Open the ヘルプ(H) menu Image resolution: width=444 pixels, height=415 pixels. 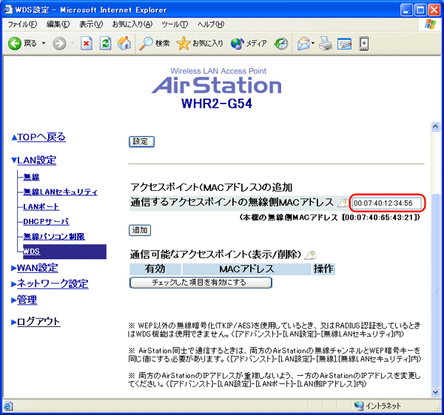(x=211, y=24)
